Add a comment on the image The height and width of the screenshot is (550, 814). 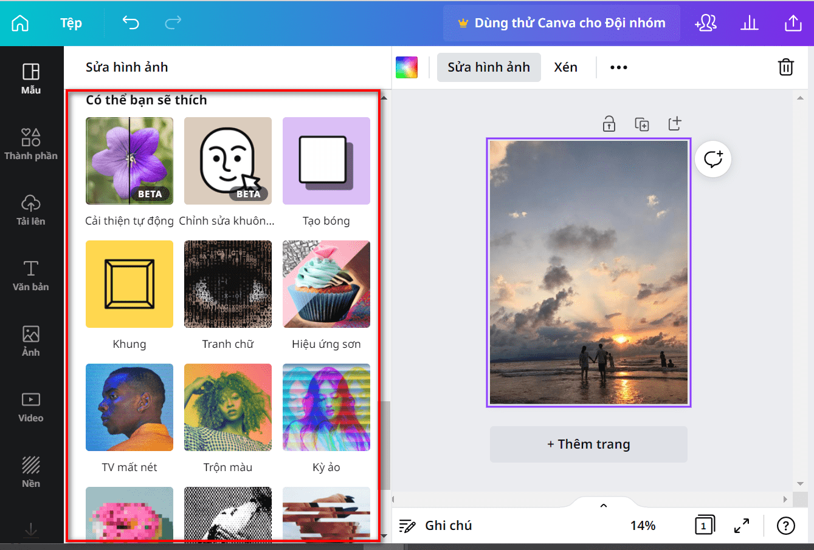(713, 159)
